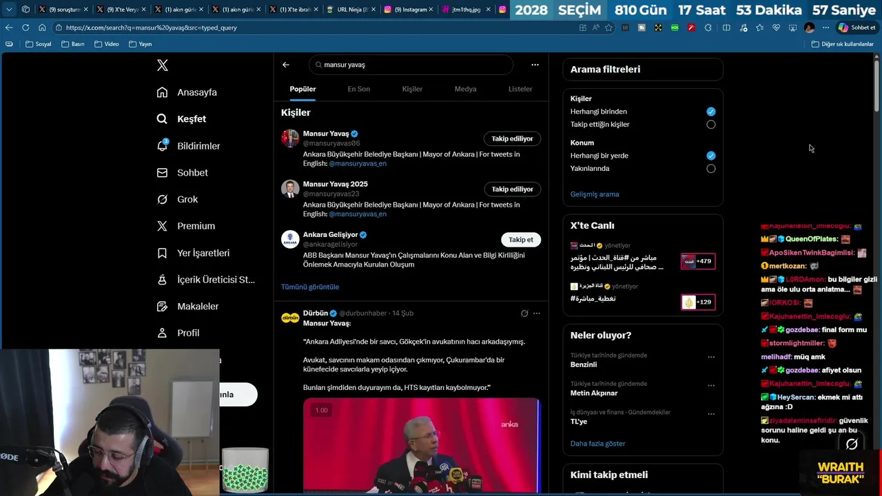Viewport: 882px width, 496px height.
Task: Open browser profile avatar
Action: [809, 28]
